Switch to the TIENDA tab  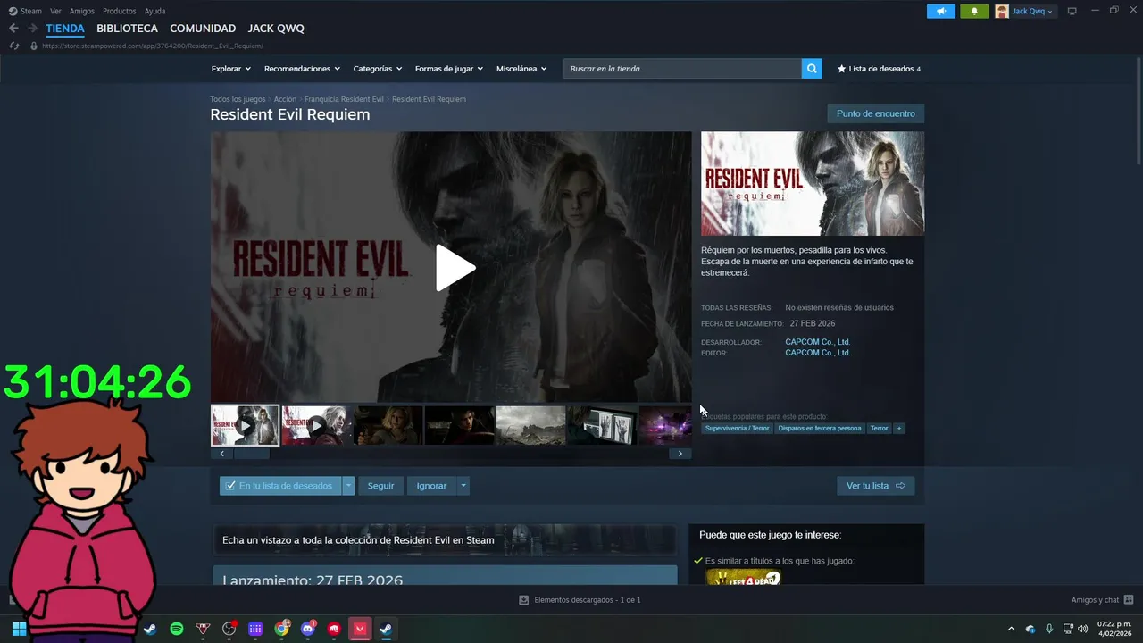point(65,29)
